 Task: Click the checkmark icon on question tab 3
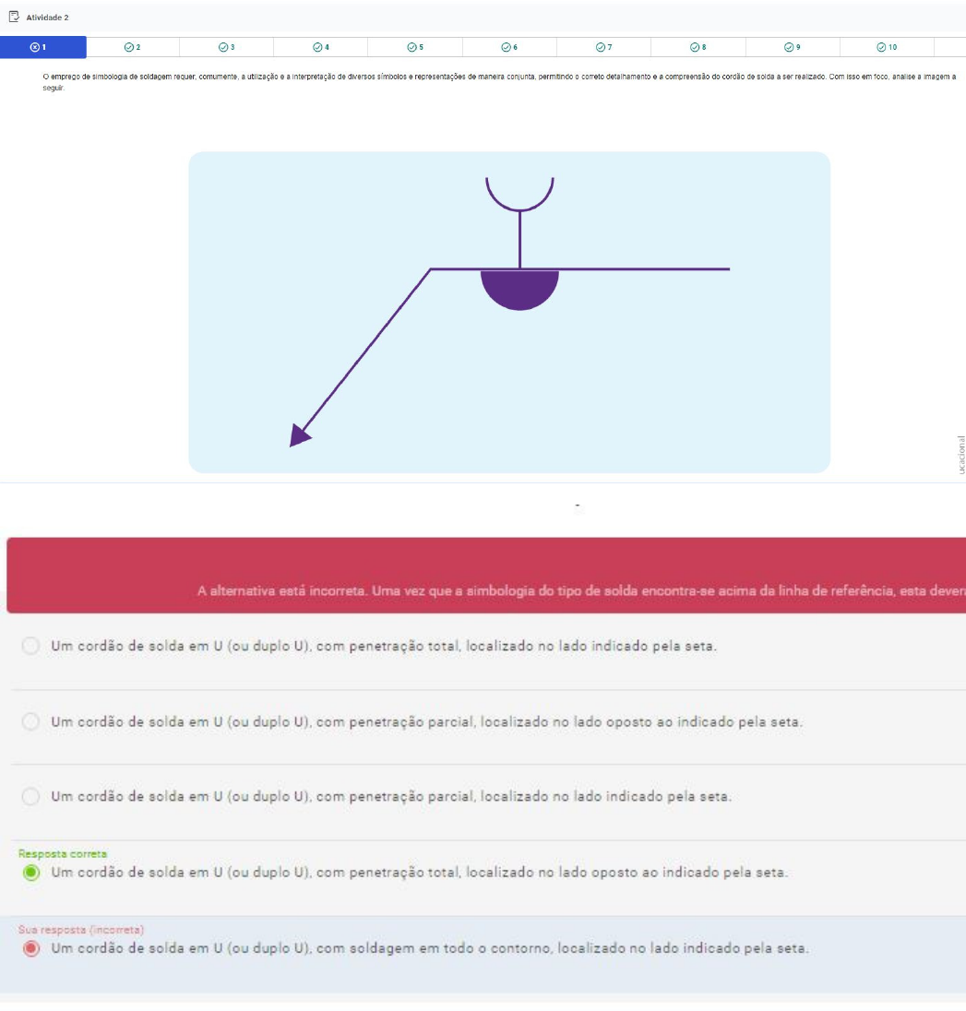click(222, 47)
